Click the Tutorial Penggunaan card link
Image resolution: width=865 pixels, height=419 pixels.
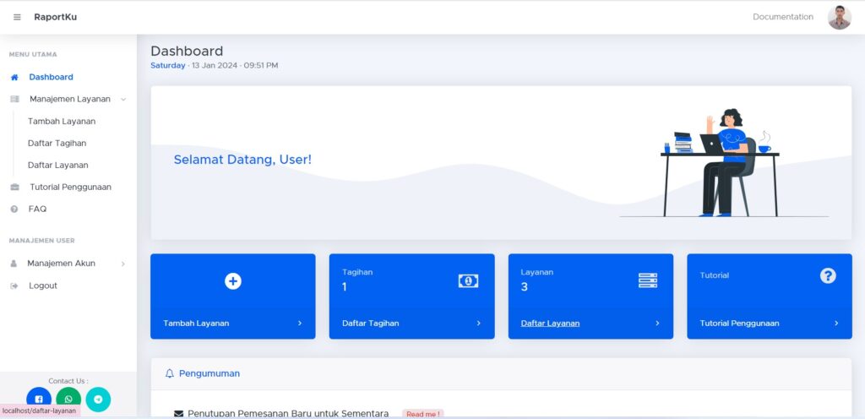point(740,324)
